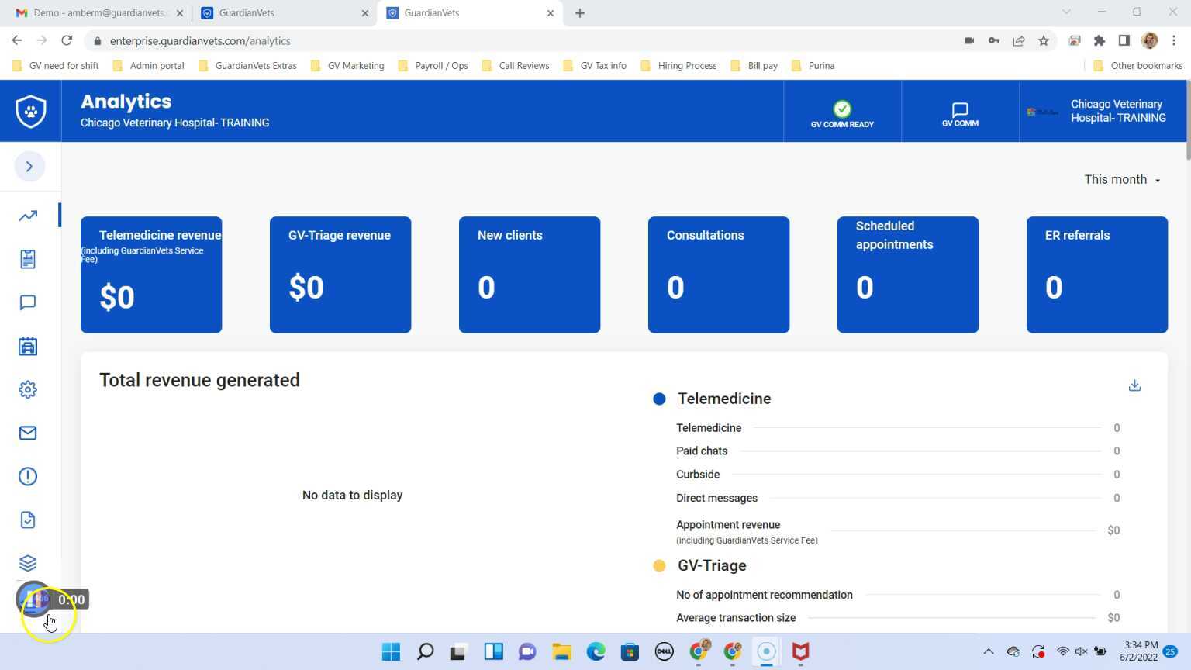Toggle the GV-Triage yellow legend dot
This screenshot has height=670, width=1191.
(658, 565)
